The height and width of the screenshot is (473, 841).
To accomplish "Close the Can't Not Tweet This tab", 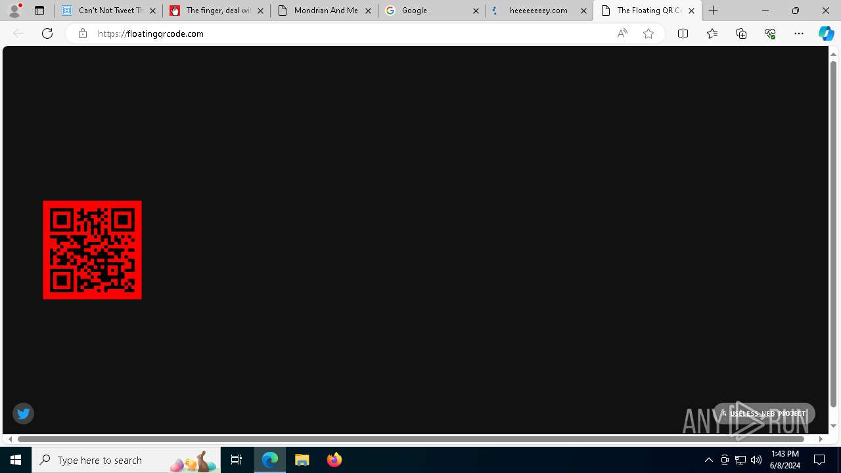I will click(152, 11).
